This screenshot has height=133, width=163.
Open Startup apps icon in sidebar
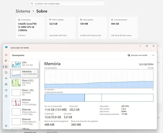pos(6,78)
